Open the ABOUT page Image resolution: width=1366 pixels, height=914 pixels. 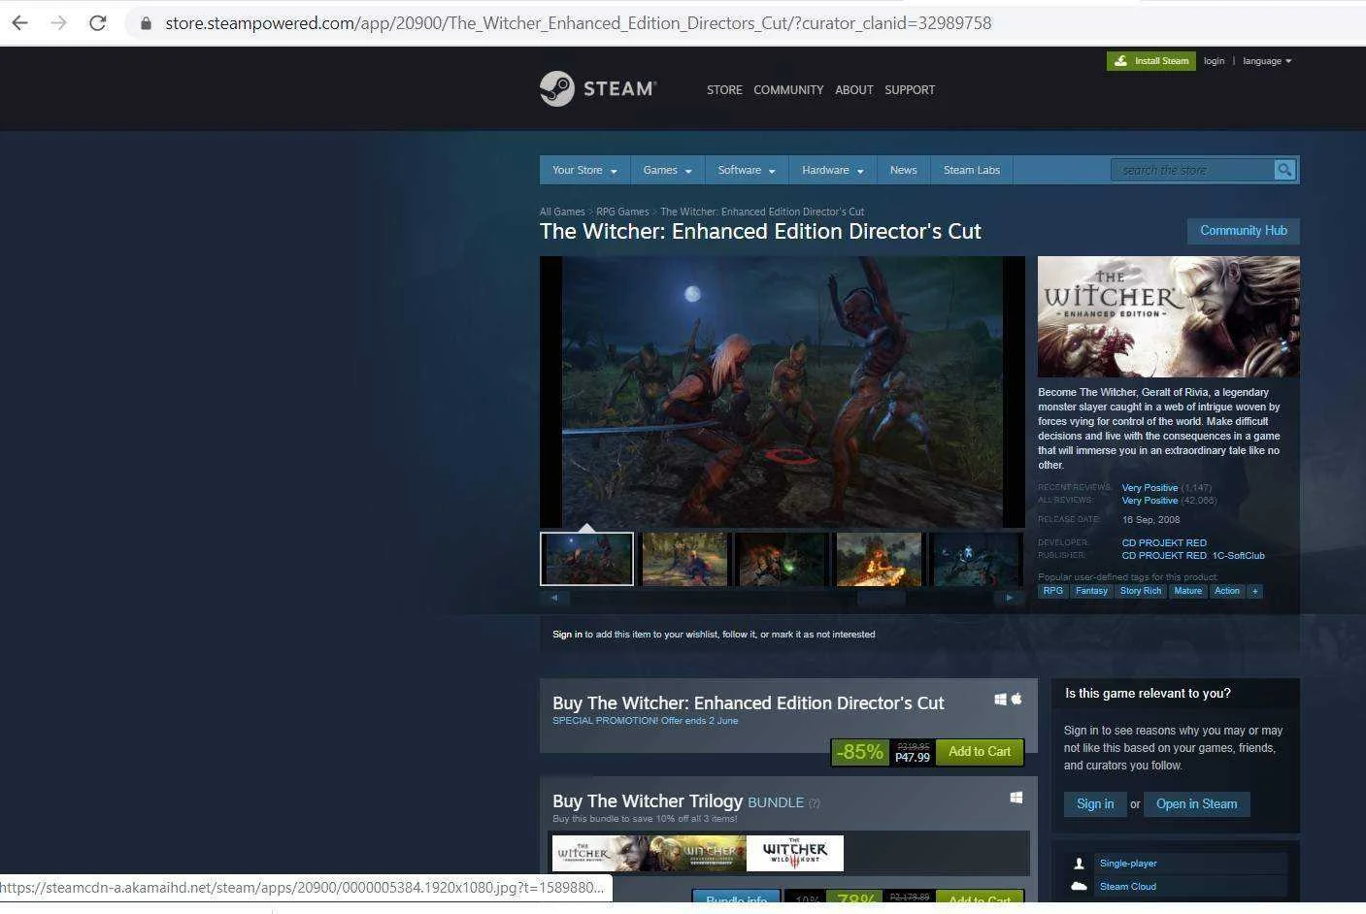pyautogui.click(x=854, y=90)
